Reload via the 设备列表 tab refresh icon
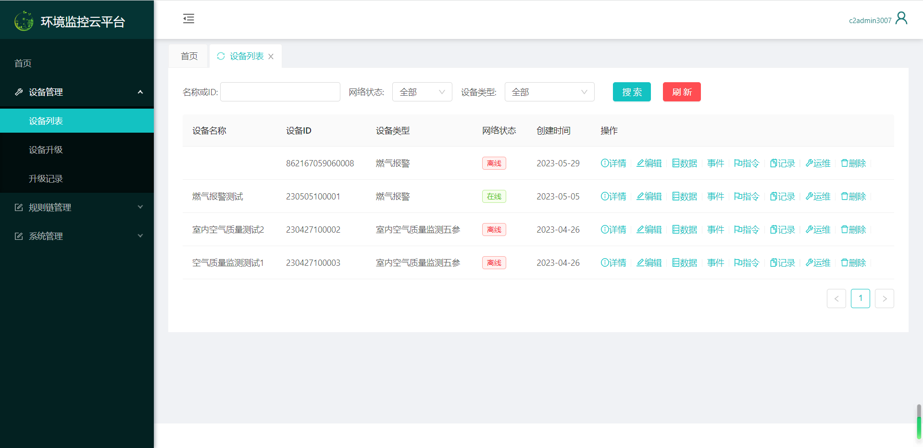923x448 pixels. 221,56
